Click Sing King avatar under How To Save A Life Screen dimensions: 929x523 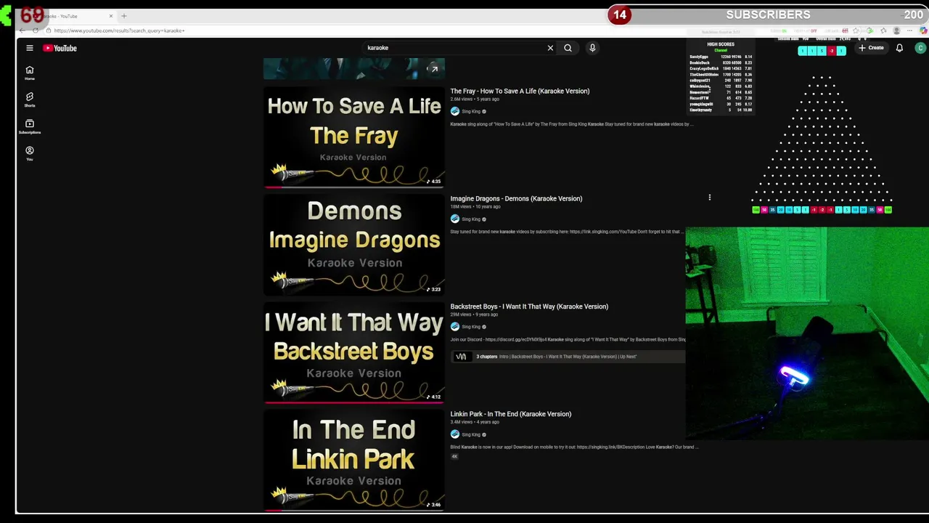coord(455,111)
